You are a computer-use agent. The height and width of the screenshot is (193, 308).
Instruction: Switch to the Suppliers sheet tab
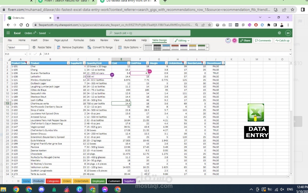(x=129, y=181)
